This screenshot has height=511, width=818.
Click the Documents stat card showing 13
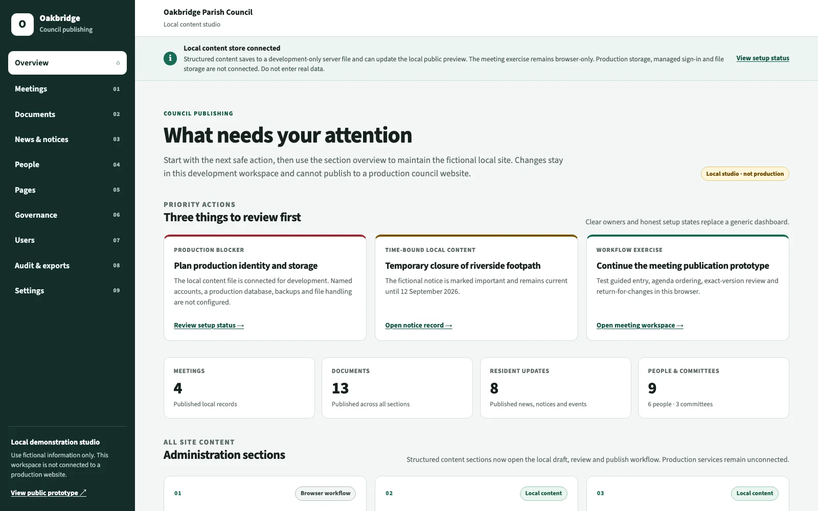397,388
